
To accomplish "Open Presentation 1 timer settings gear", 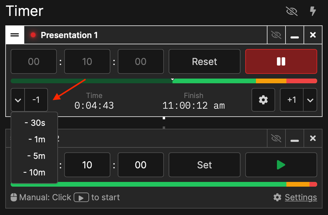I will [x=263, y=100].
